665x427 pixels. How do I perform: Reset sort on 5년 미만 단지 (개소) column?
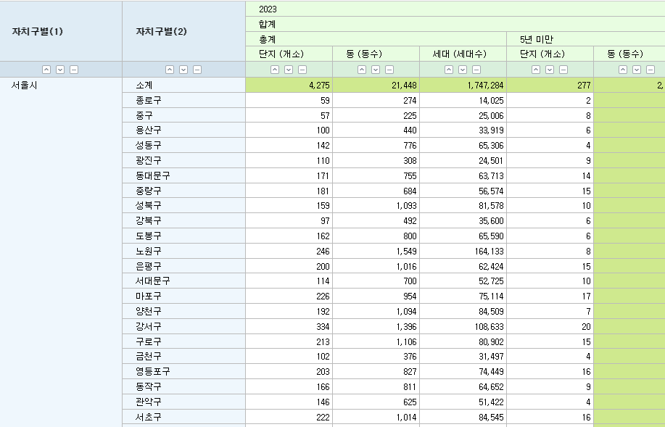coord(563,70)
